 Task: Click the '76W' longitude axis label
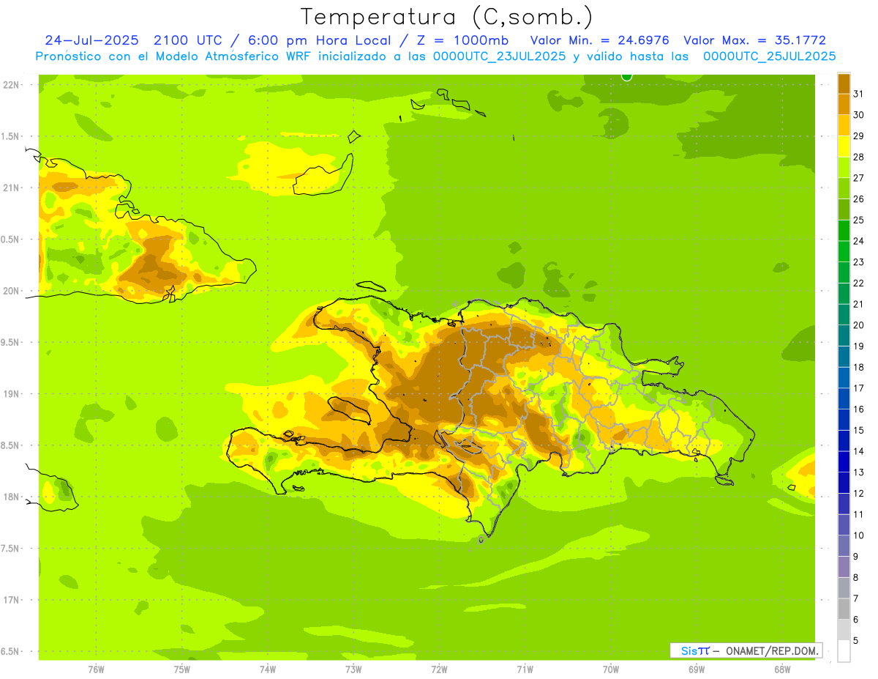click(x=96, y=669)
